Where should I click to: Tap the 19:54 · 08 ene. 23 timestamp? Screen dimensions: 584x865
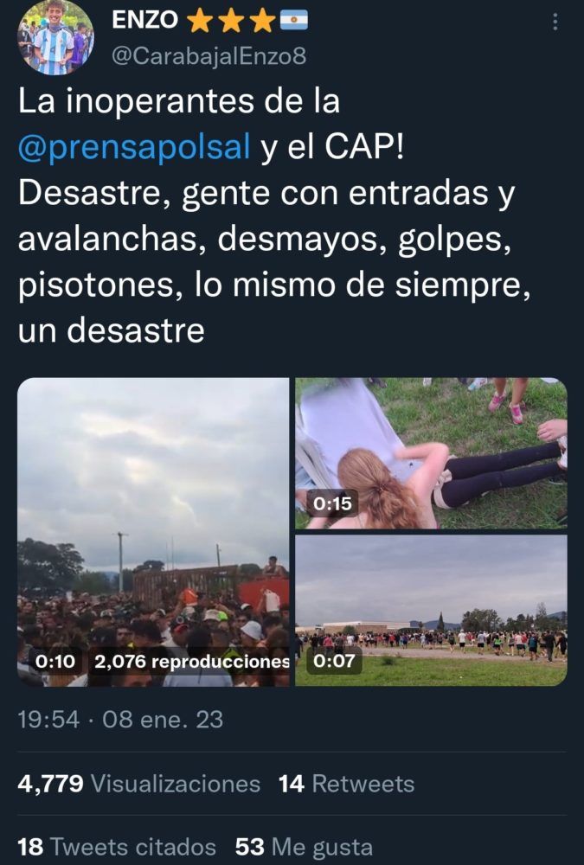click(120, 720)
